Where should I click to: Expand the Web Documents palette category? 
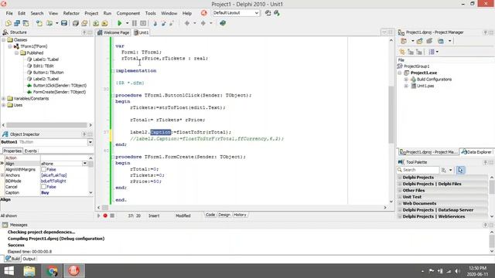[x=400, y=204]
